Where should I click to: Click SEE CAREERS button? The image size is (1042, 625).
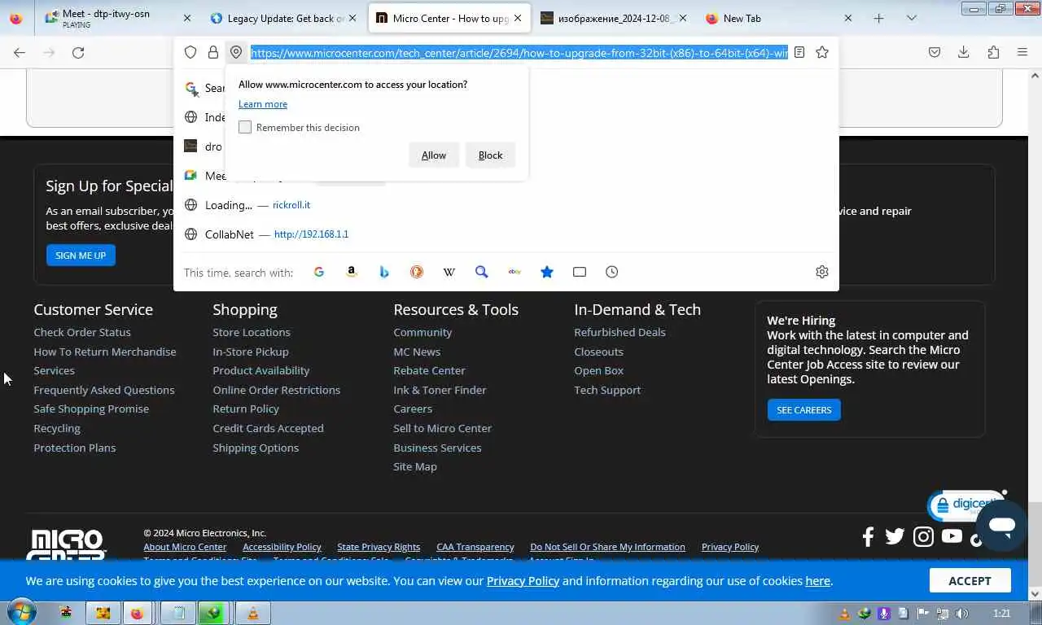coord(803,409)
